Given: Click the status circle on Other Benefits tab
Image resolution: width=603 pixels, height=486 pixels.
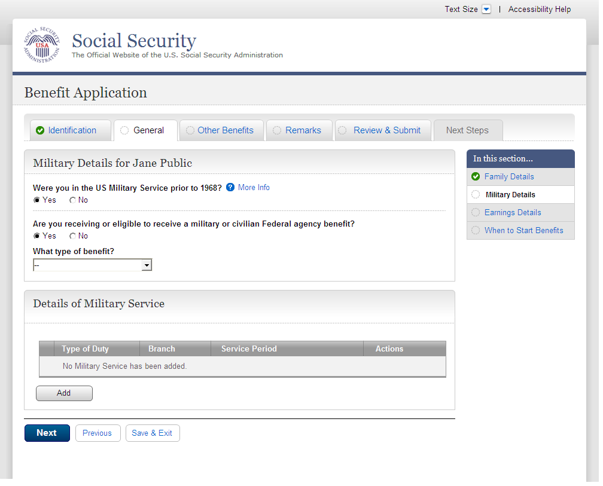Looking at the screenshot, I should 190,130.
